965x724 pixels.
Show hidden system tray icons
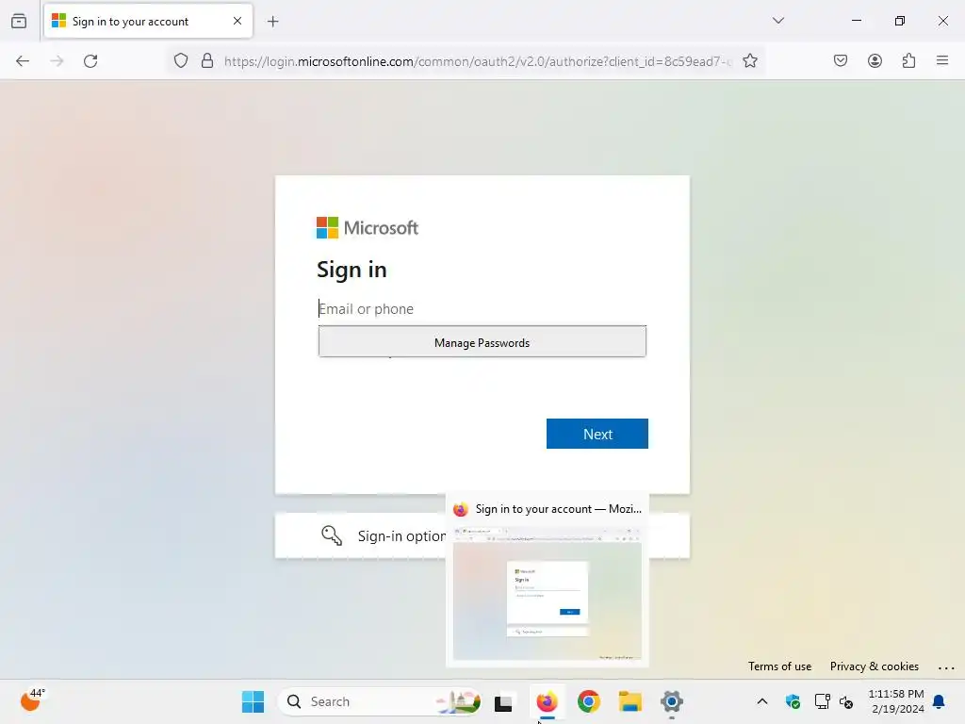pyautogui.click(x=761, y=701)
